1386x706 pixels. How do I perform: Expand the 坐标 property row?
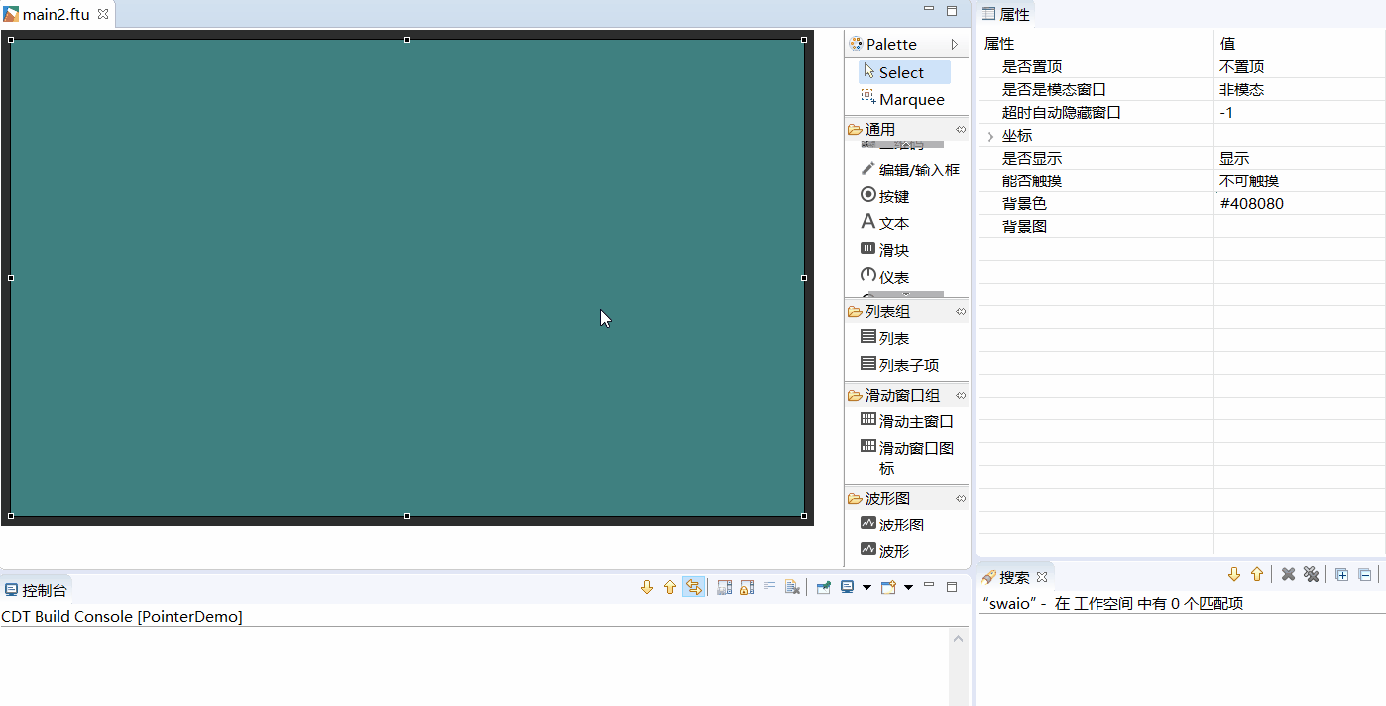click(990, 136)
